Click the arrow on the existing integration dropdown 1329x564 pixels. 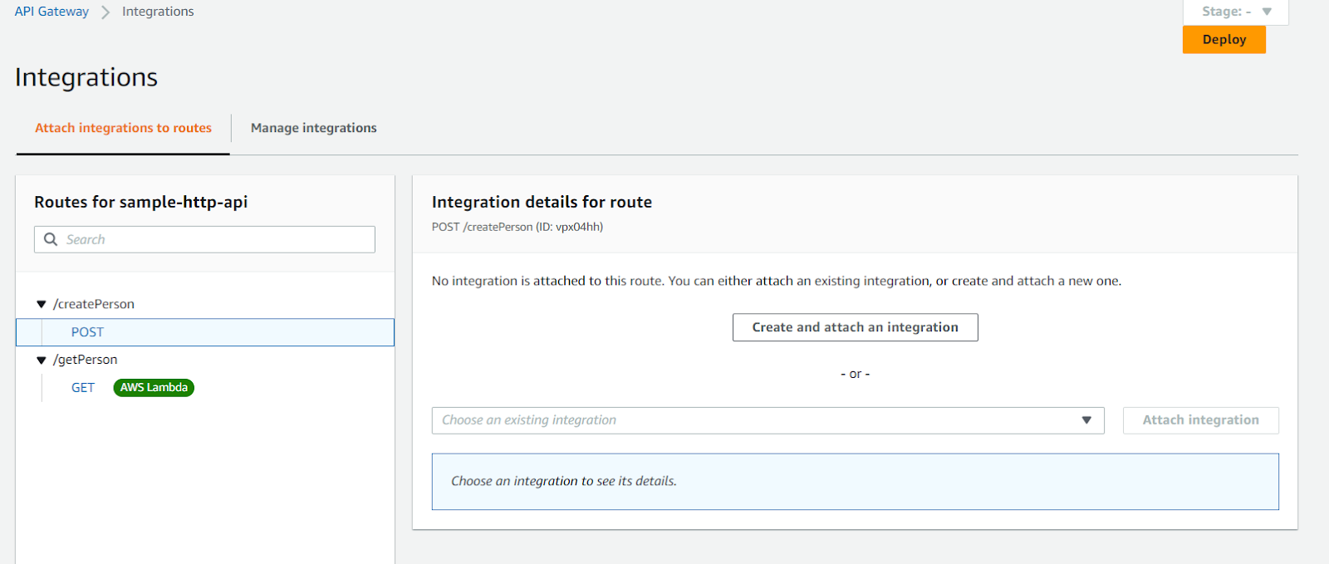[x=1086, y=420]
